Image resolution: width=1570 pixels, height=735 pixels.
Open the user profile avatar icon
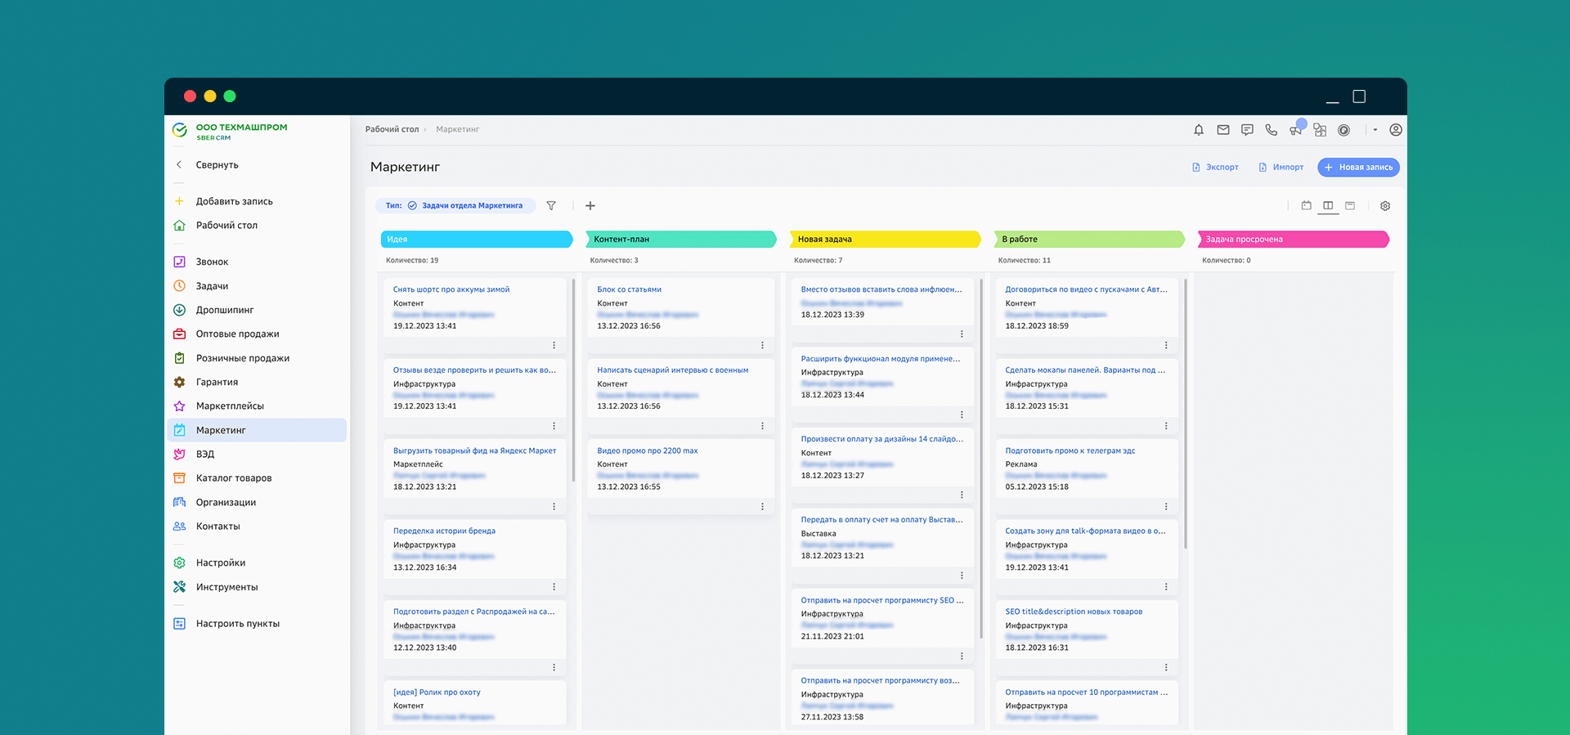click(1396, 130)
